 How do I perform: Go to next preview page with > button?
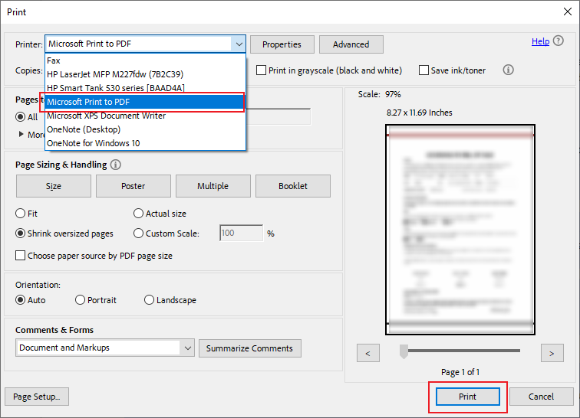tap(552, 353)
